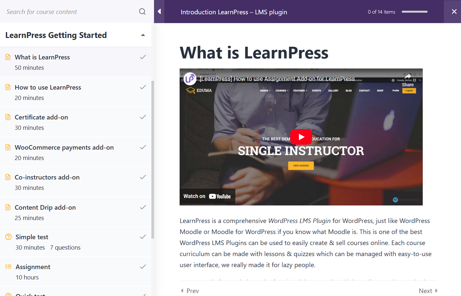Collapse the course sidebar with arrow
This screenshot has width=461, height=296.
[159, 11]
